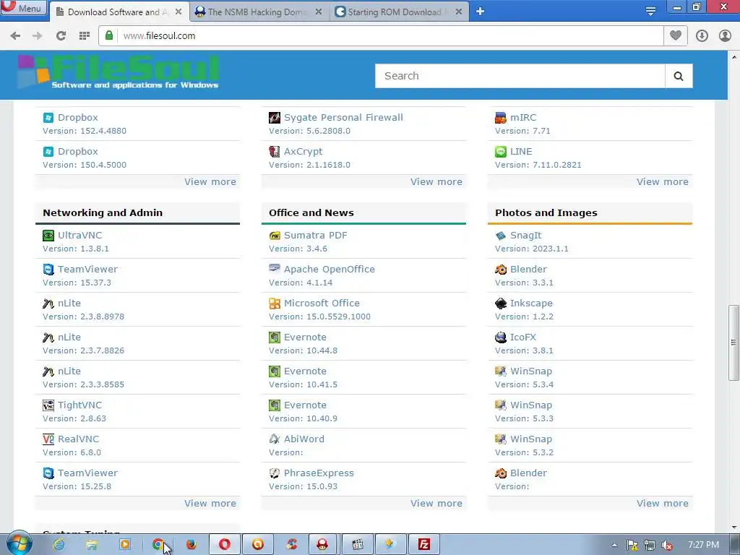Viewport: 740px width, 555px height.
Task: Launch Firefox from the taskbar
Action: coord(191,545)
